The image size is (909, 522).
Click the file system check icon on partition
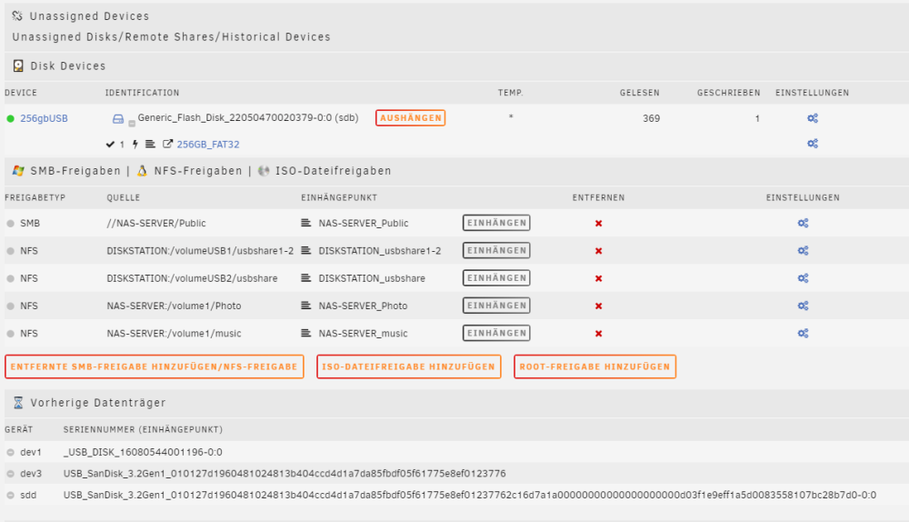(110, 145)
